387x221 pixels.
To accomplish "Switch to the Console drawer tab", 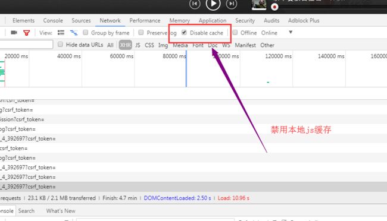I will click(7, 211).
